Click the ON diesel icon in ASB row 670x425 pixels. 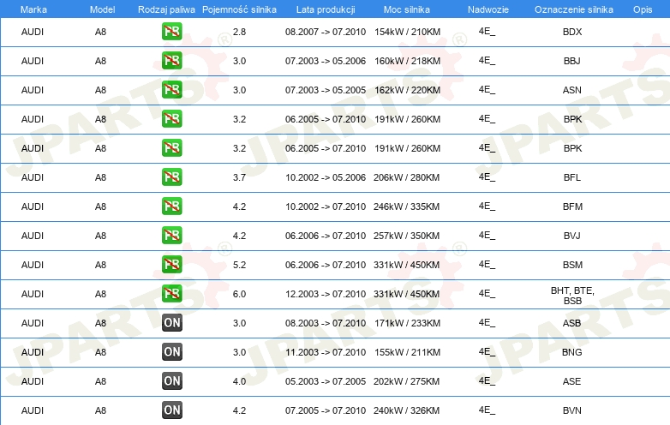coord(171,323)
